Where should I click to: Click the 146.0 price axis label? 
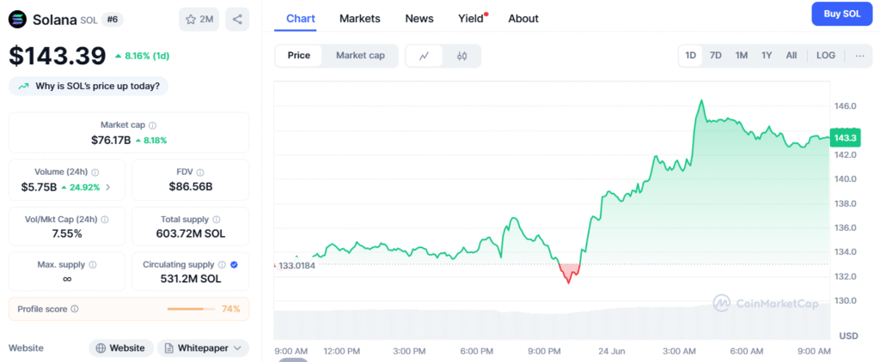tap(845, 106)
